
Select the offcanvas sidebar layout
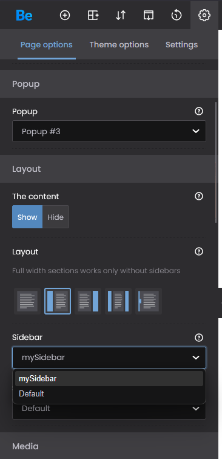click(x=149, y=301)
